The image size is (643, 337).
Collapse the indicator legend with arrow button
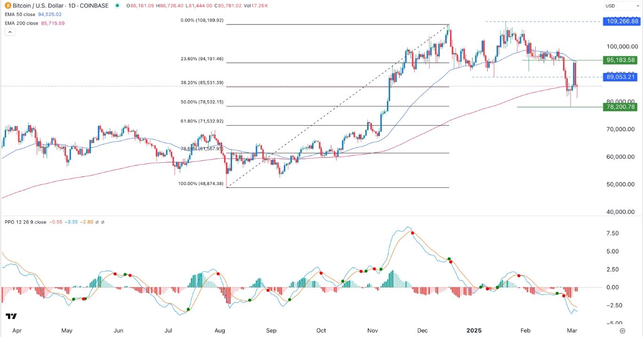(x=9, y=32)
